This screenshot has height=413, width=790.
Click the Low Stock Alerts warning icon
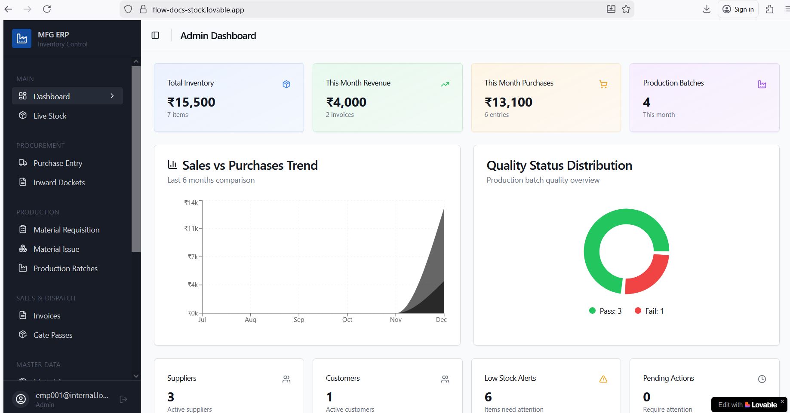(x=603, y=379)
